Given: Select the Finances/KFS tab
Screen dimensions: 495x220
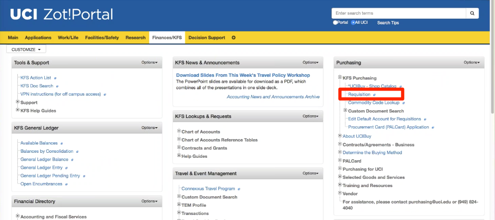Looking at the screenshot, I should [167, 38].
